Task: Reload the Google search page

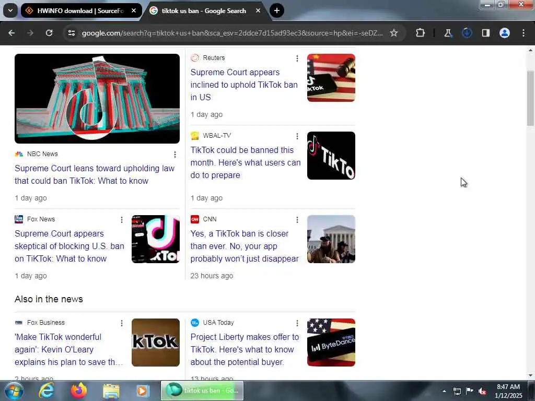Action: click(x=49, y=33)
